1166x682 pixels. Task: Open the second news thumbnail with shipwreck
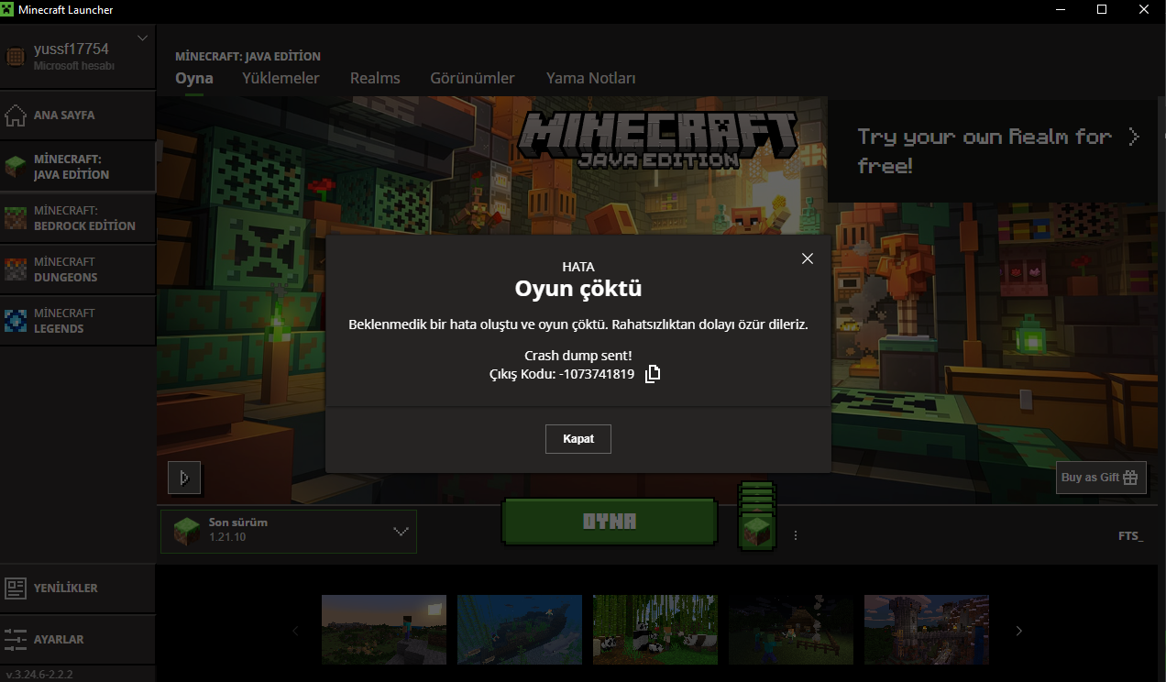(x=520, y=630)
